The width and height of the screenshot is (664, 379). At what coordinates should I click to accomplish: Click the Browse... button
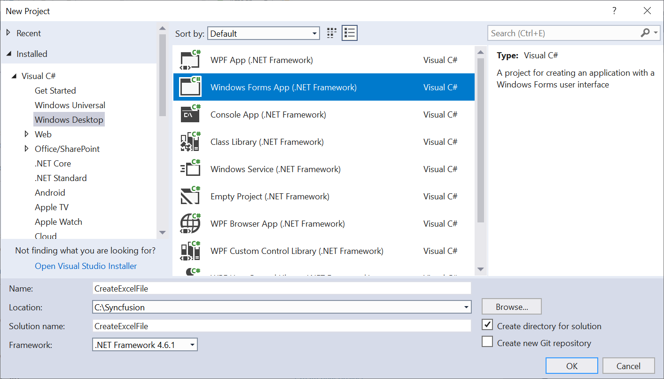click(511, 307)
